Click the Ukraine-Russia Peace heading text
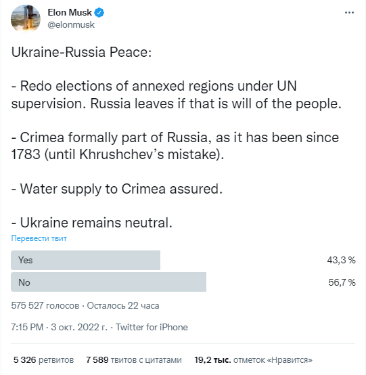366x375 pixels. click(x=81, y=52)
